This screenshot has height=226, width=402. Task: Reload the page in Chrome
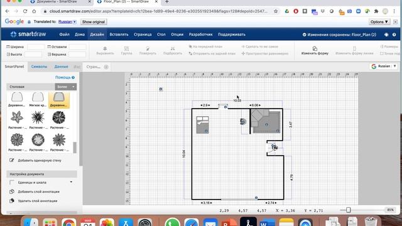[x=25, y=11]
